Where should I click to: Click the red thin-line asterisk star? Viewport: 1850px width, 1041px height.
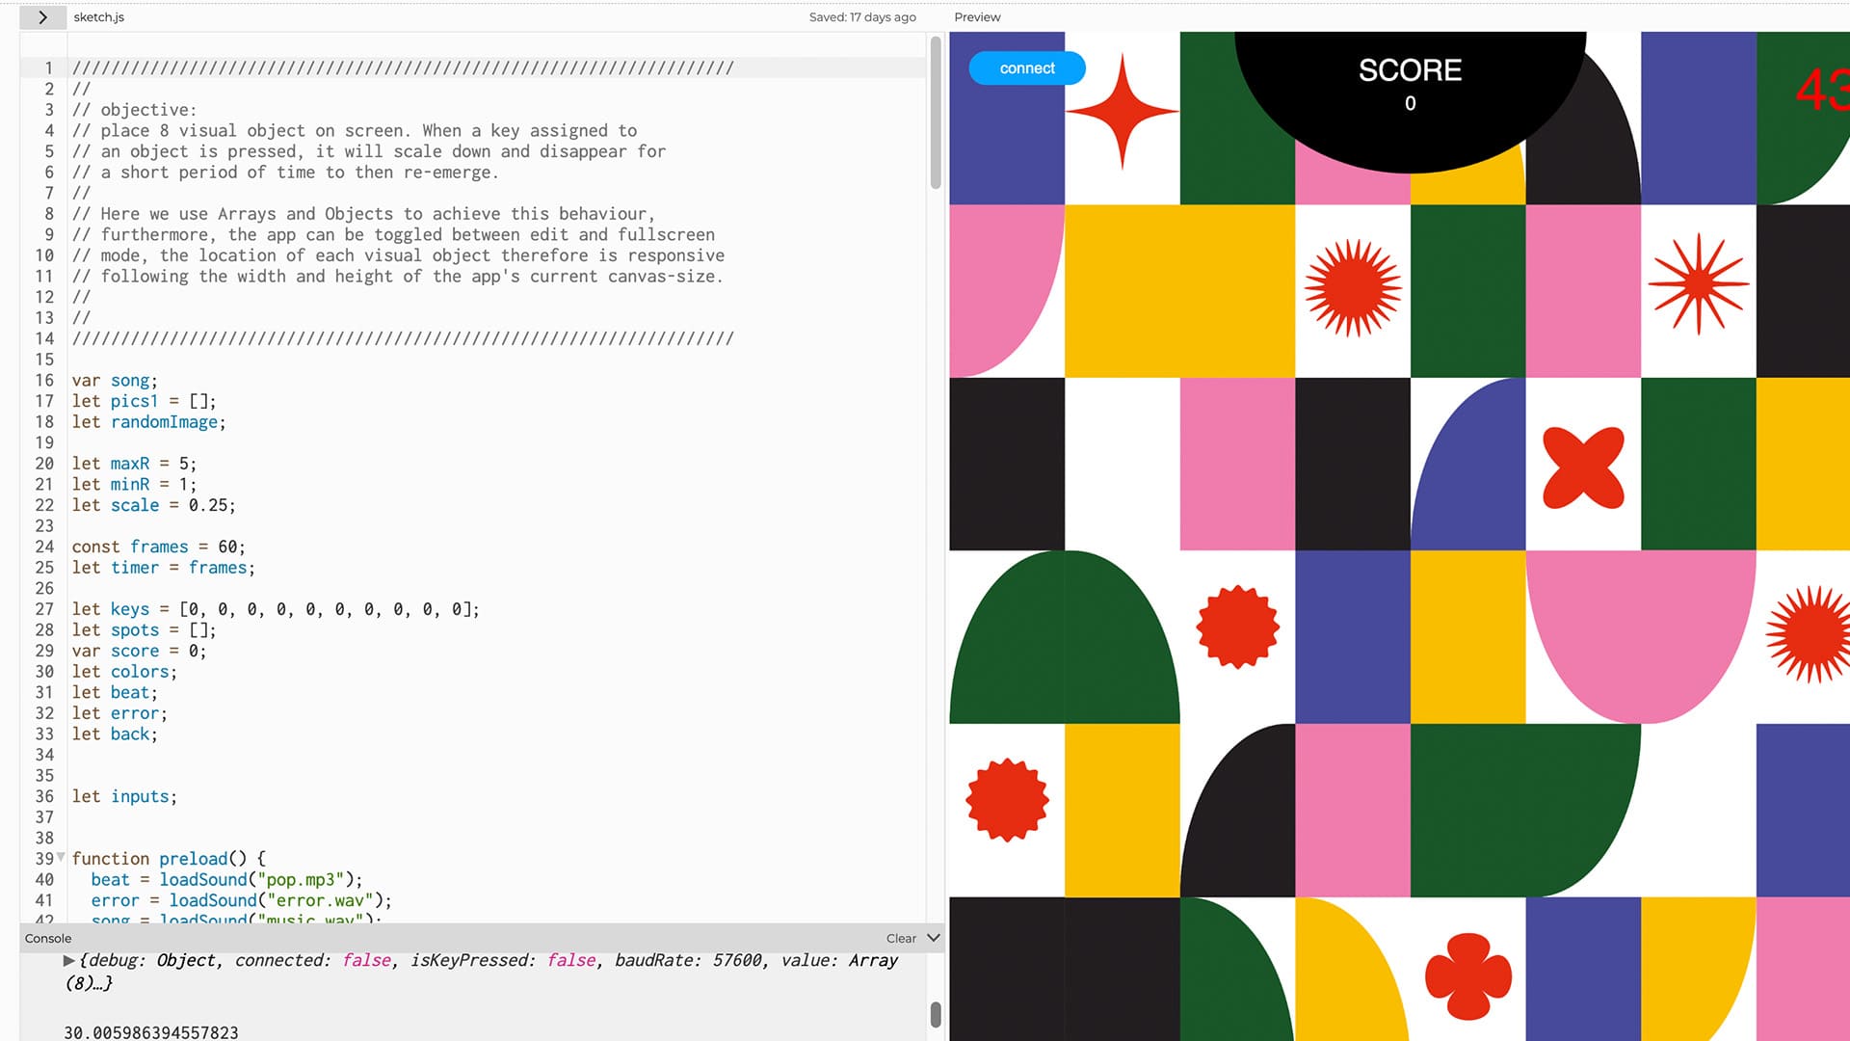[x=1698, y=284]
